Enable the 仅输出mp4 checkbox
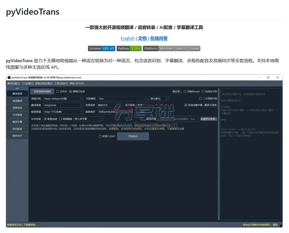This screenshot has width=289, height=233. (x=185, y=91)
